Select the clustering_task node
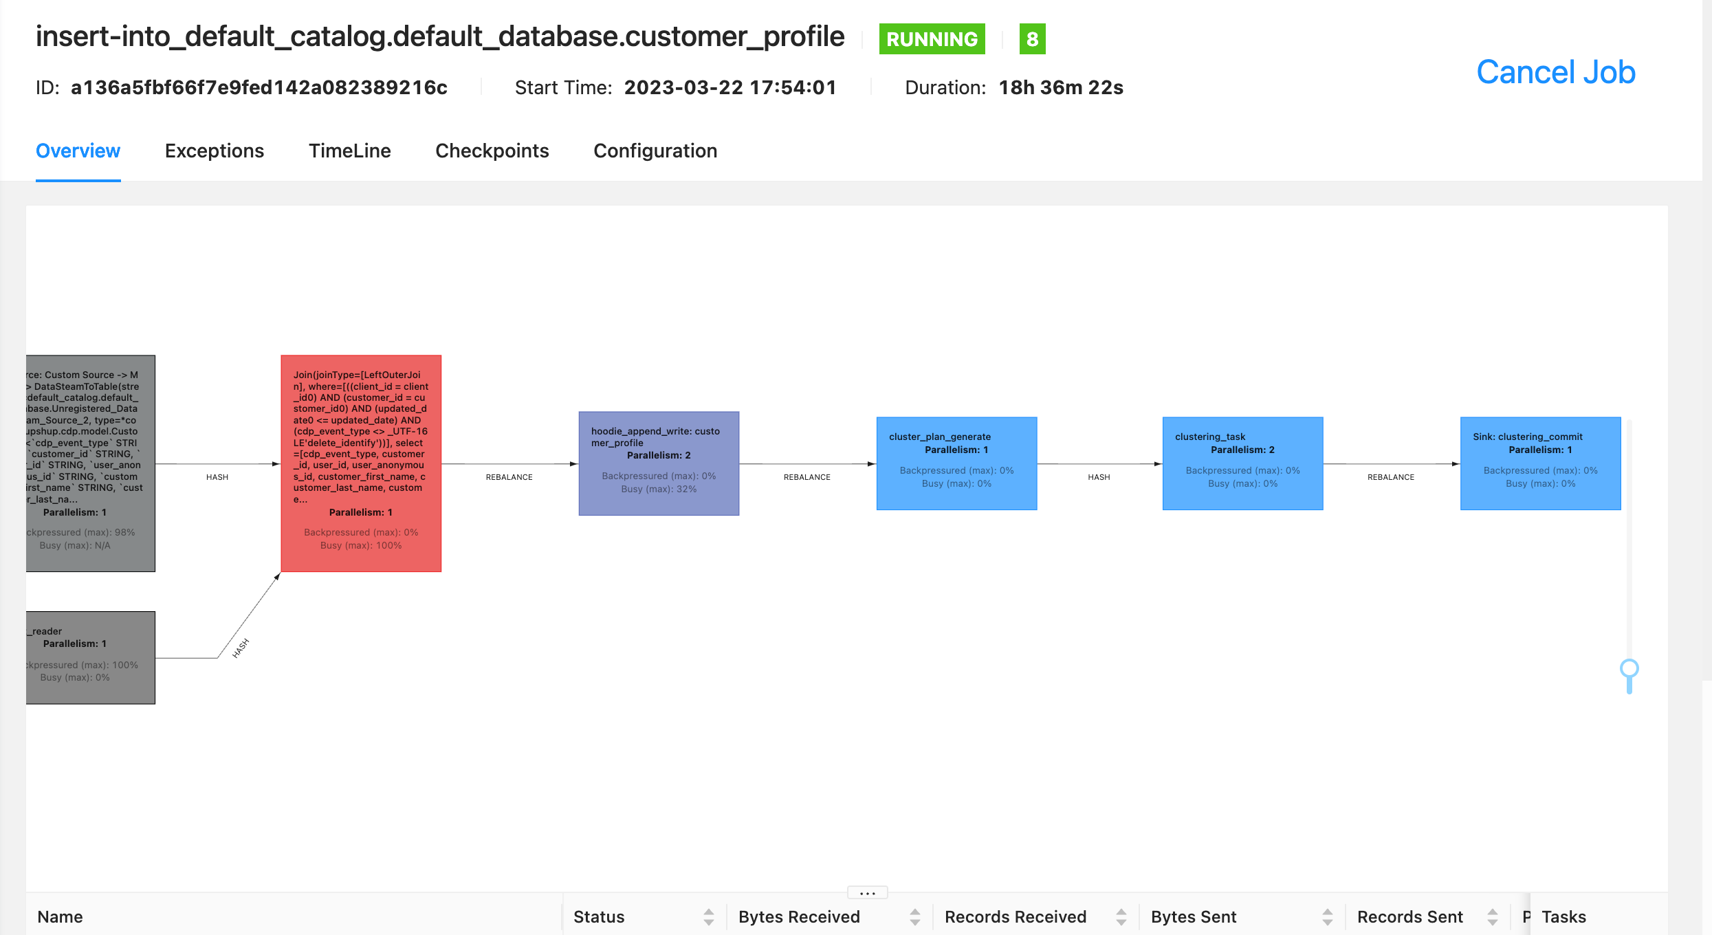 (1242, 463)
